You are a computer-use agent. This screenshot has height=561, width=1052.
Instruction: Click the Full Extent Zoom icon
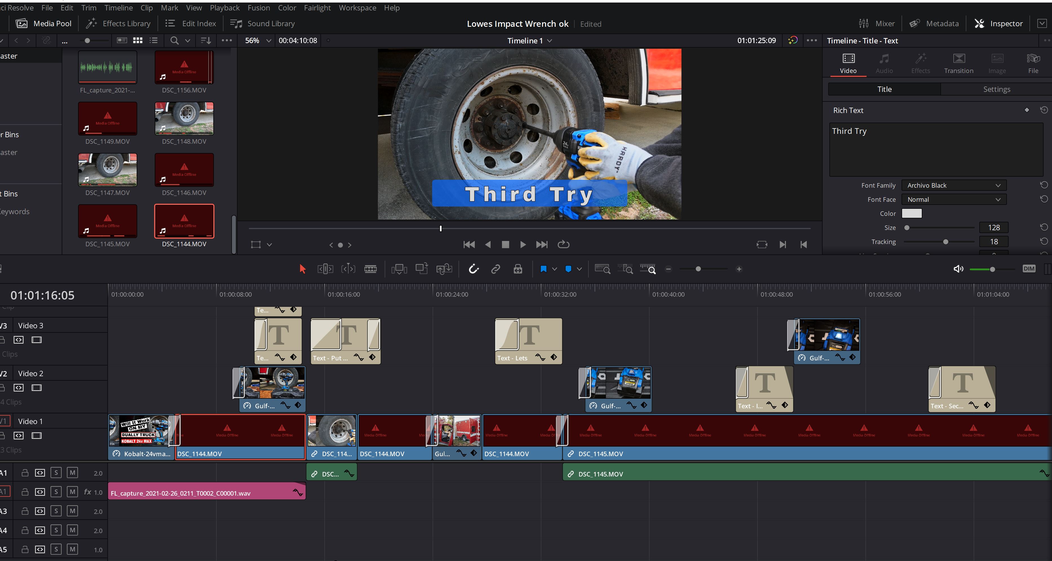(602, 269)
